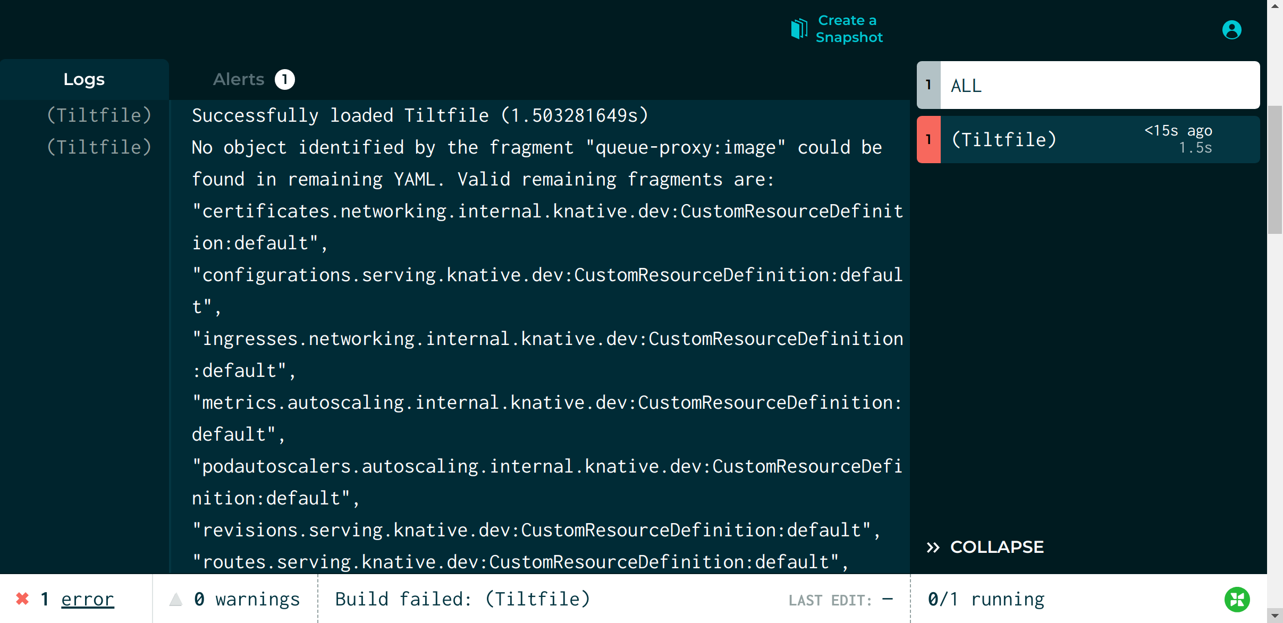Image resolution: width=1283 pixels, height=623 pixels.
Task: Click the ingresses.networking.internal.knative.dev log line
Action: tap(547, 355)
